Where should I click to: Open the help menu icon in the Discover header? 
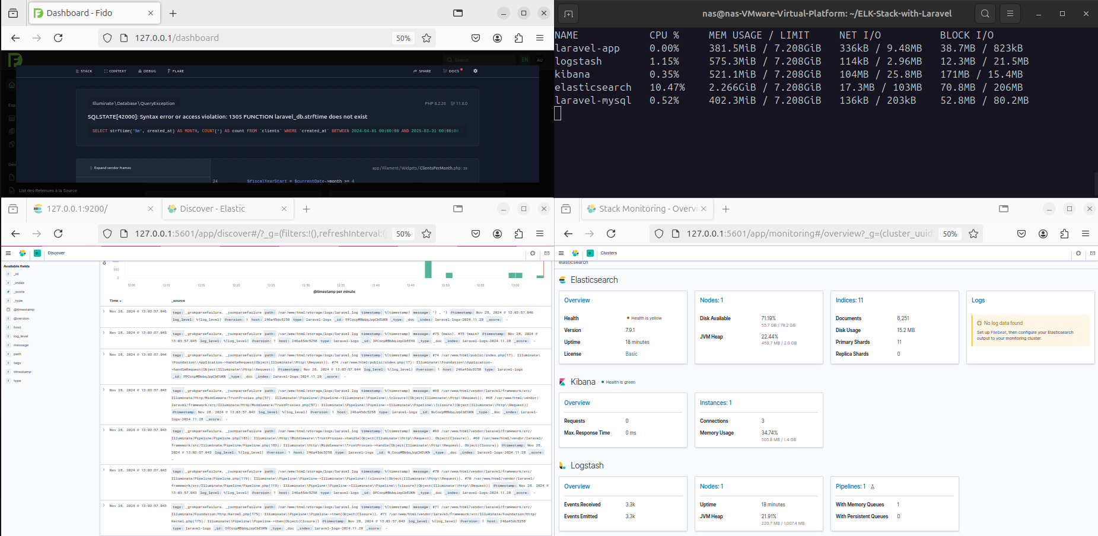533,253
